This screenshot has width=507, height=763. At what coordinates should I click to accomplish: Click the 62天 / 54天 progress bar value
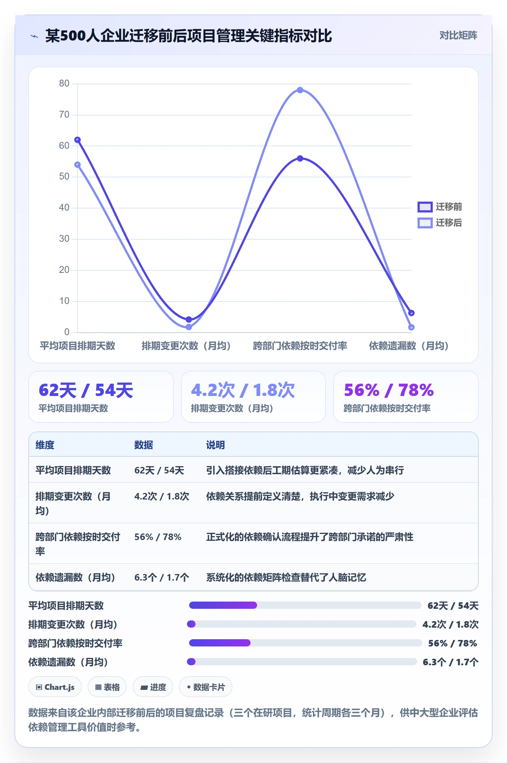453,606
